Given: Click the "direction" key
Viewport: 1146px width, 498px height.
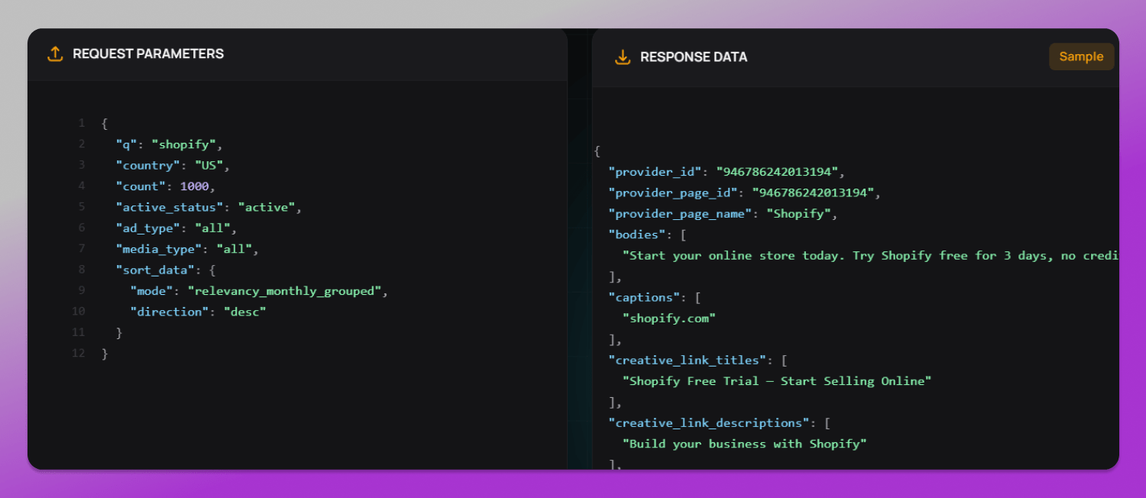Looking at the screenshot, I should coord(170,312).
